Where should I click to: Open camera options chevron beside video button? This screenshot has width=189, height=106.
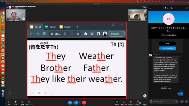tap(79, 102)
